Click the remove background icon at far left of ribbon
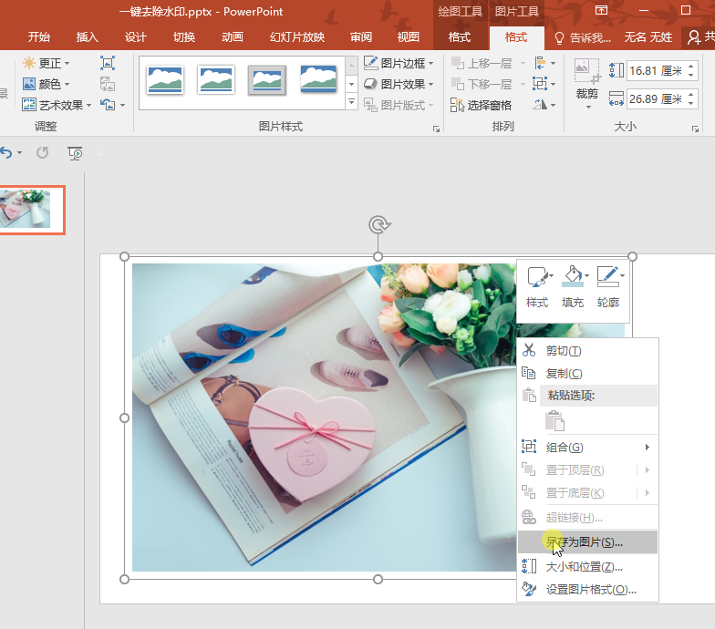 pyautogui.click(x=4, y=93)
